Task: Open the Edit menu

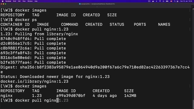Action: [19, 1]
